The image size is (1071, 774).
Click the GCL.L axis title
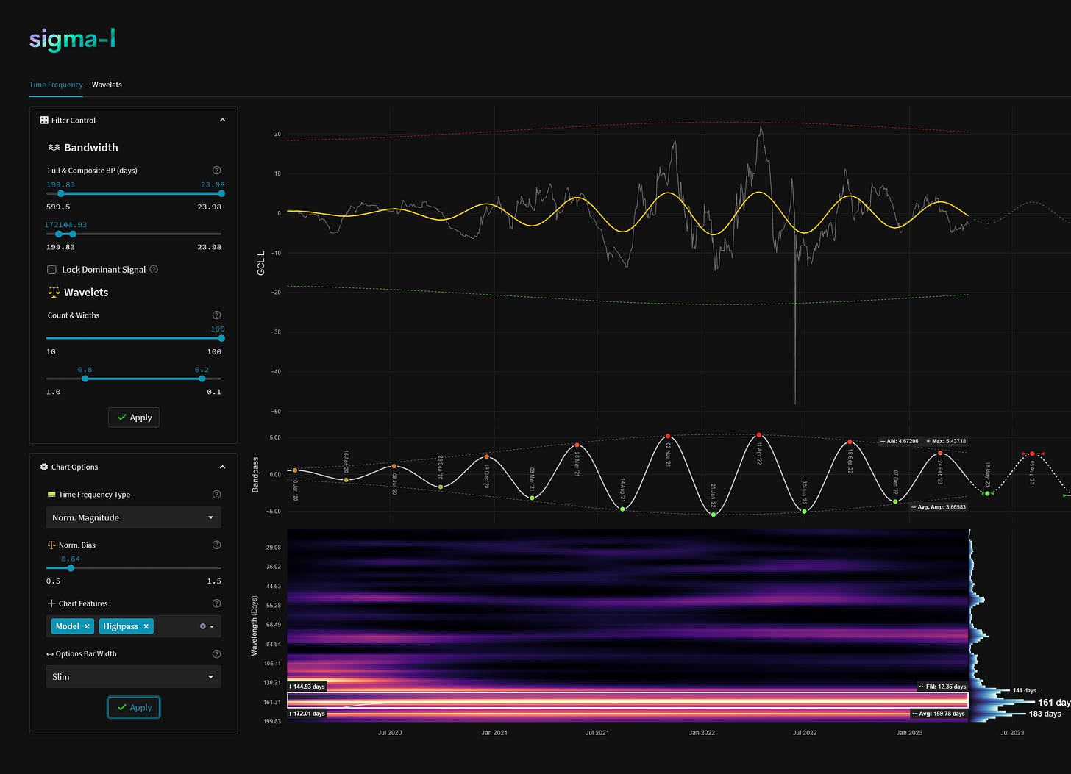(x=260, y=263)
